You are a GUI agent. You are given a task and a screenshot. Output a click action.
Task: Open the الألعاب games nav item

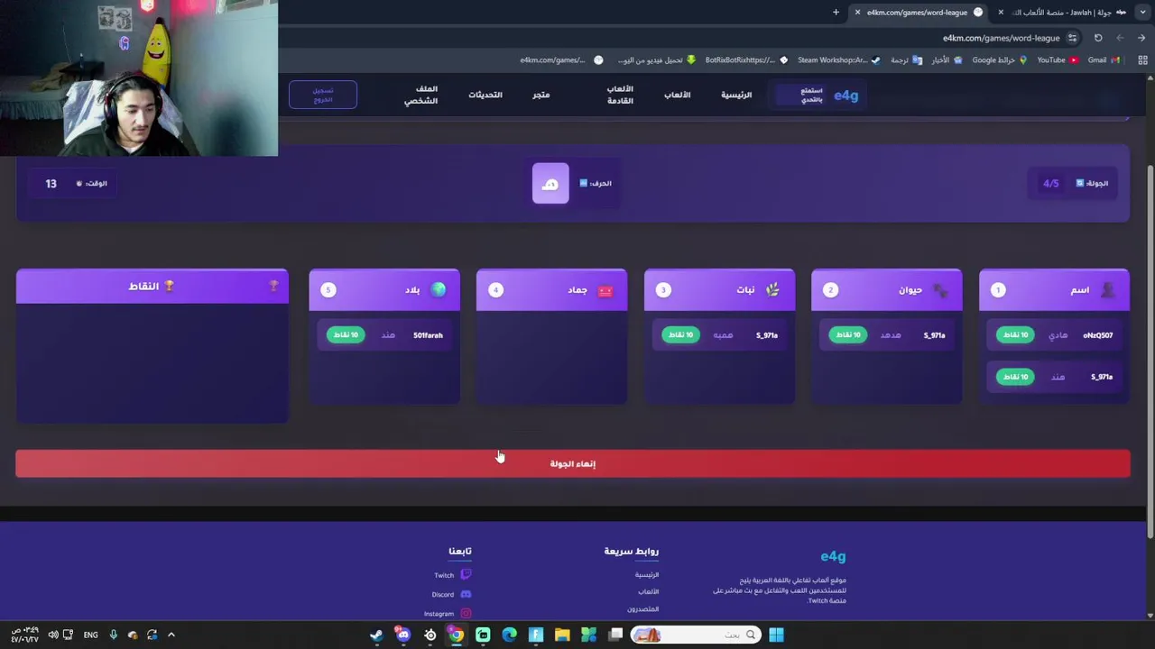click(x=678, y=95)
